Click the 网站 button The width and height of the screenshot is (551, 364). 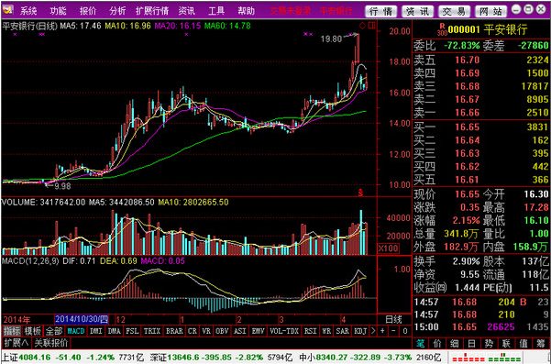[x=491, y=11]
